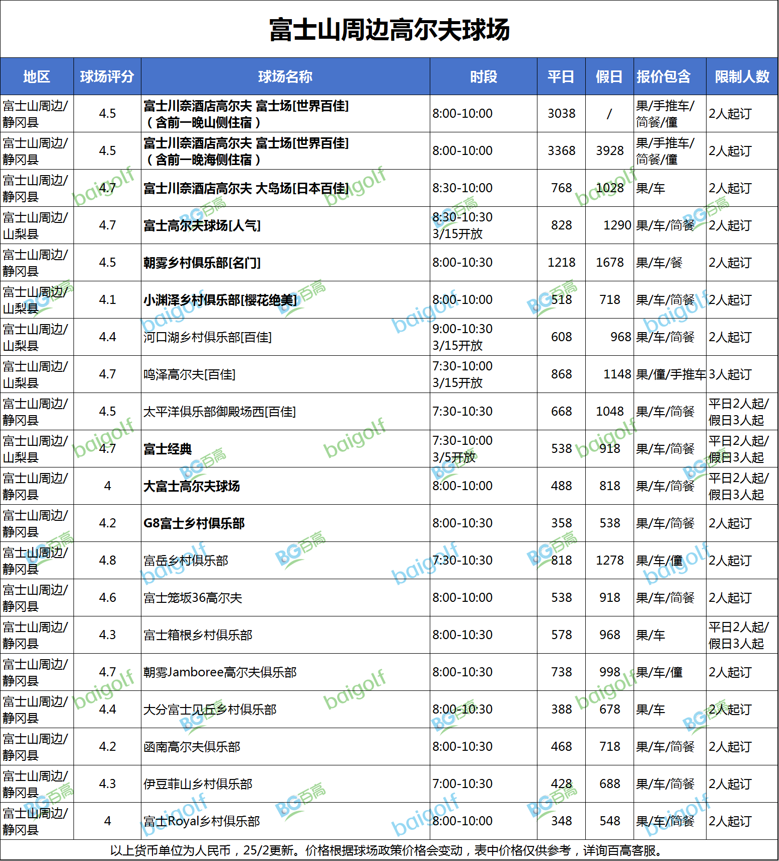Click the 4.8 rating for 富岳乡村俱乐部
Screen dimensions: 779x861
(x=107, y=561)
